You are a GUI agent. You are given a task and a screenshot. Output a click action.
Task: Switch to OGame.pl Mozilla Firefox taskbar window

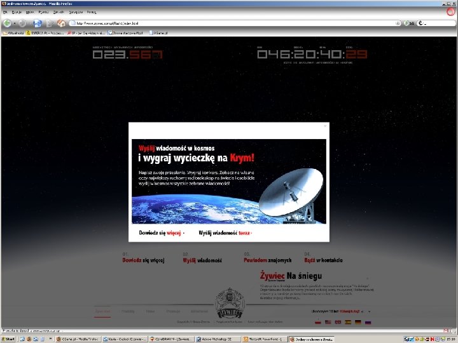78,339
